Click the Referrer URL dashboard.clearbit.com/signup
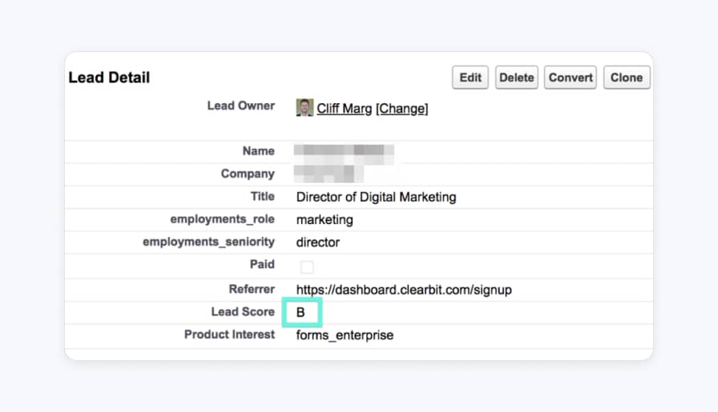This screenshot has width=718, height=412. click(x=403, y=290)
